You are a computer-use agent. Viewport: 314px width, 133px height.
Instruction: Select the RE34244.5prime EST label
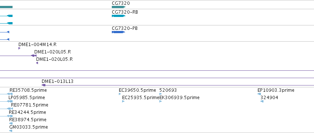click(x=27, y=112)
